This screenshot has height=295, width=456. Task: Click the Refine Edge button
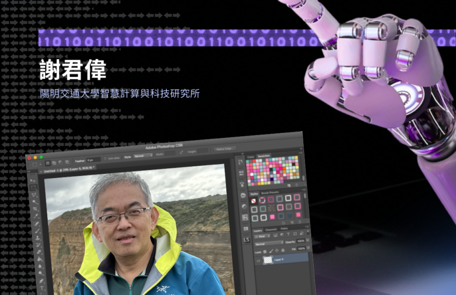(224, 149)
